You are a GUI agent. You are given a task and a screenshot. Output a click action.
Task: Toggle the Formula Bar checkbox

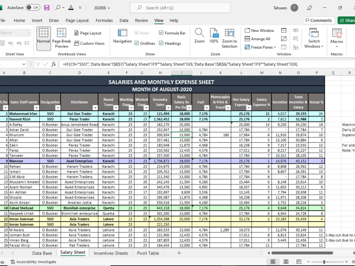pyautogui.click(x=161, y=33)
